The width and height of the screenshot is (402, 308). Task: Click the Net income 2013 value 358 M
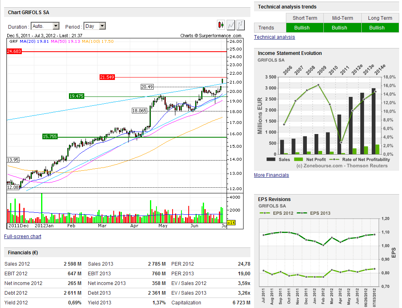(159, 283)
